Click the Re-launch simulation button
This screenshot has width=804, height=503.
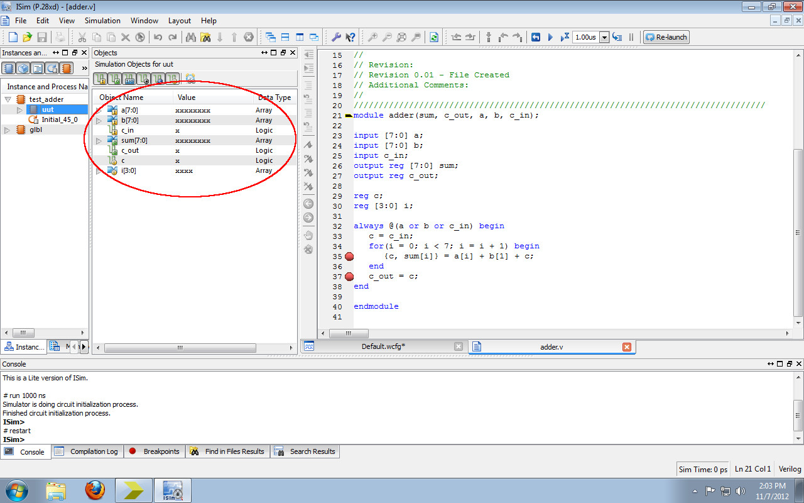pyautogui.click(x=666, y=36)
